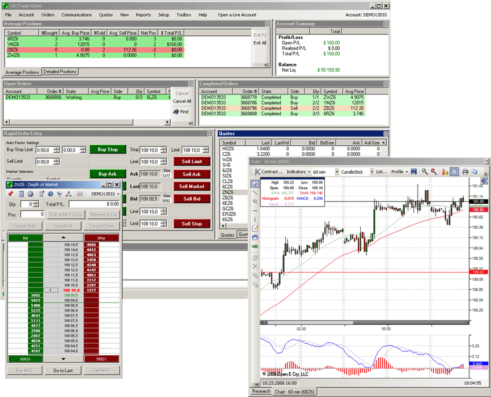This screenshot has height=397, width=491.
Task: Click the Open Orders horizontal scrollbar
Action: (x=87, y=122)
